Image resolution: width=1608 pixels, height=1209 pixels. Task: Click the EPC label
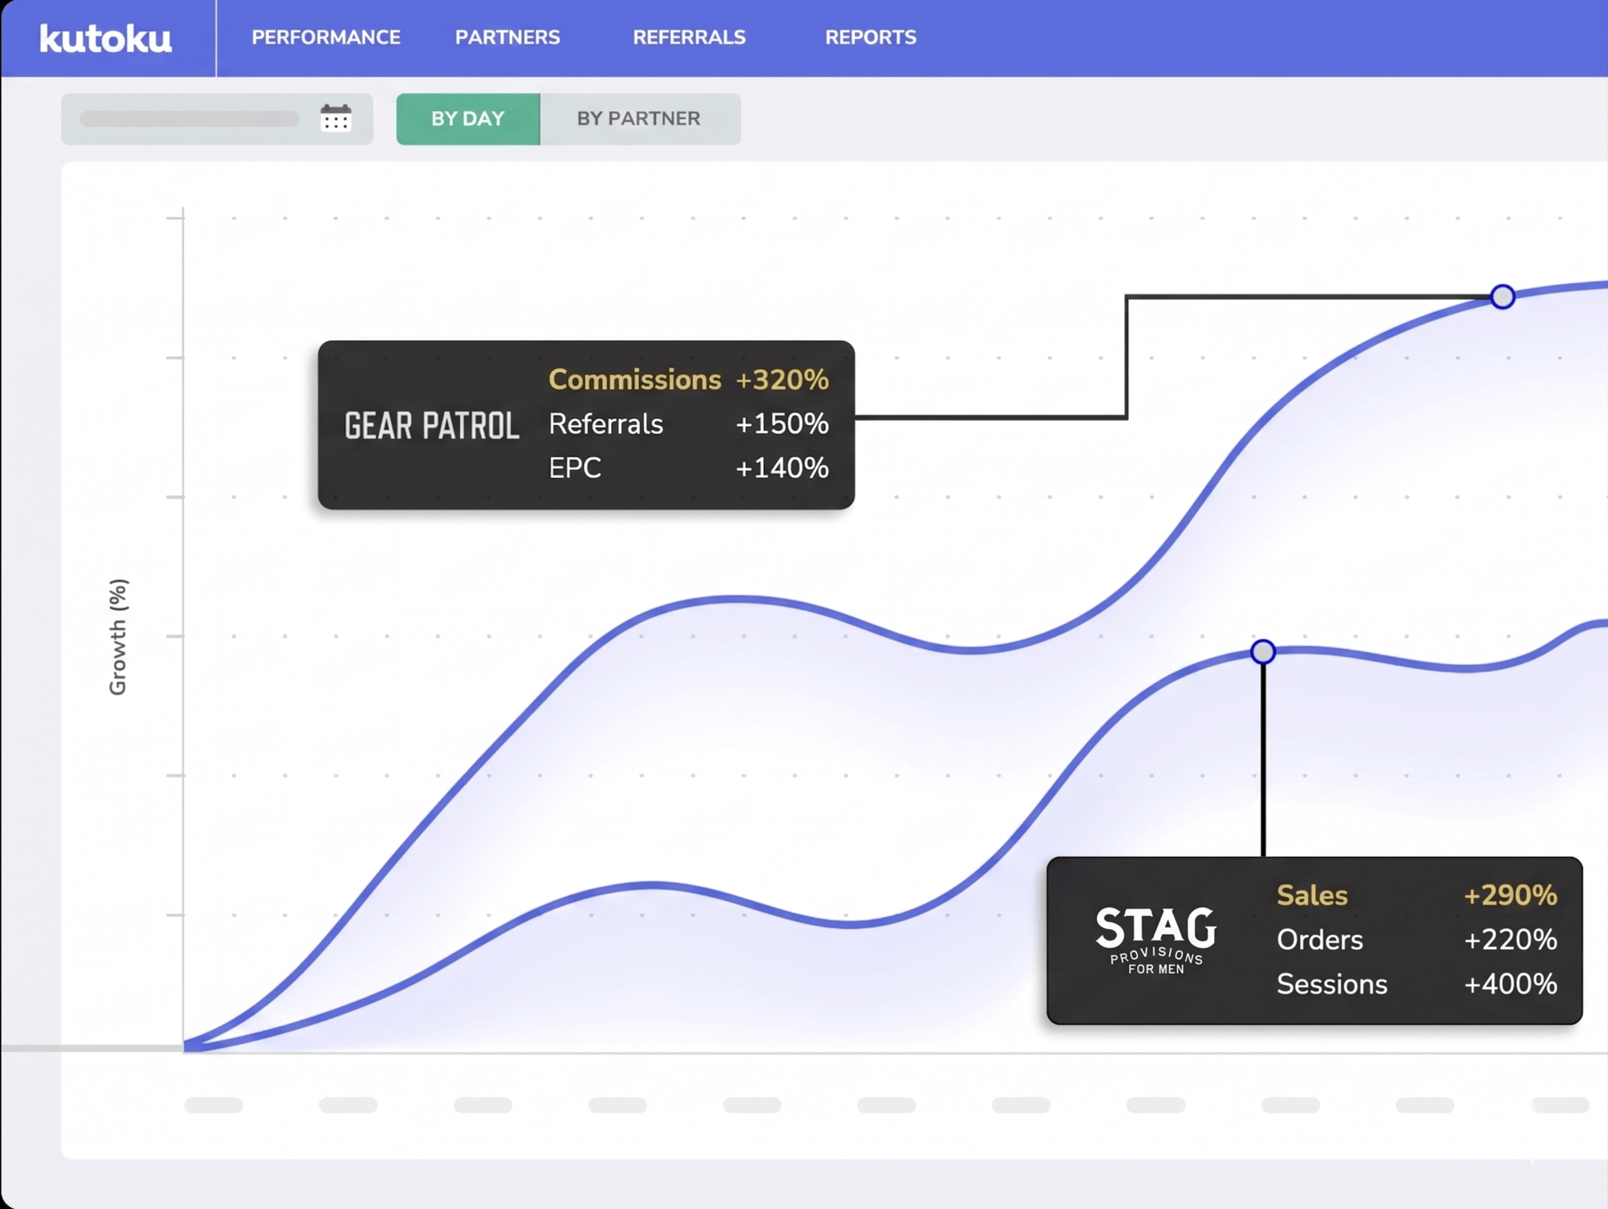[x=575, y=468]
